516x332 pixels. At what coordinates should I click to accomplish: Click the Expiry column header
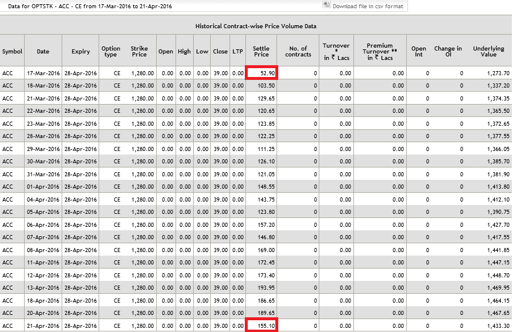(x=80, y=51)
